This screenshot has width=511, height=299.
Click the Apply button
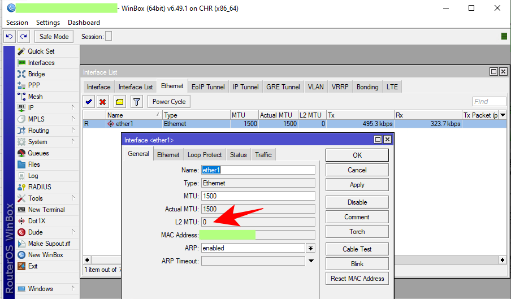click(x=357, y=185)
